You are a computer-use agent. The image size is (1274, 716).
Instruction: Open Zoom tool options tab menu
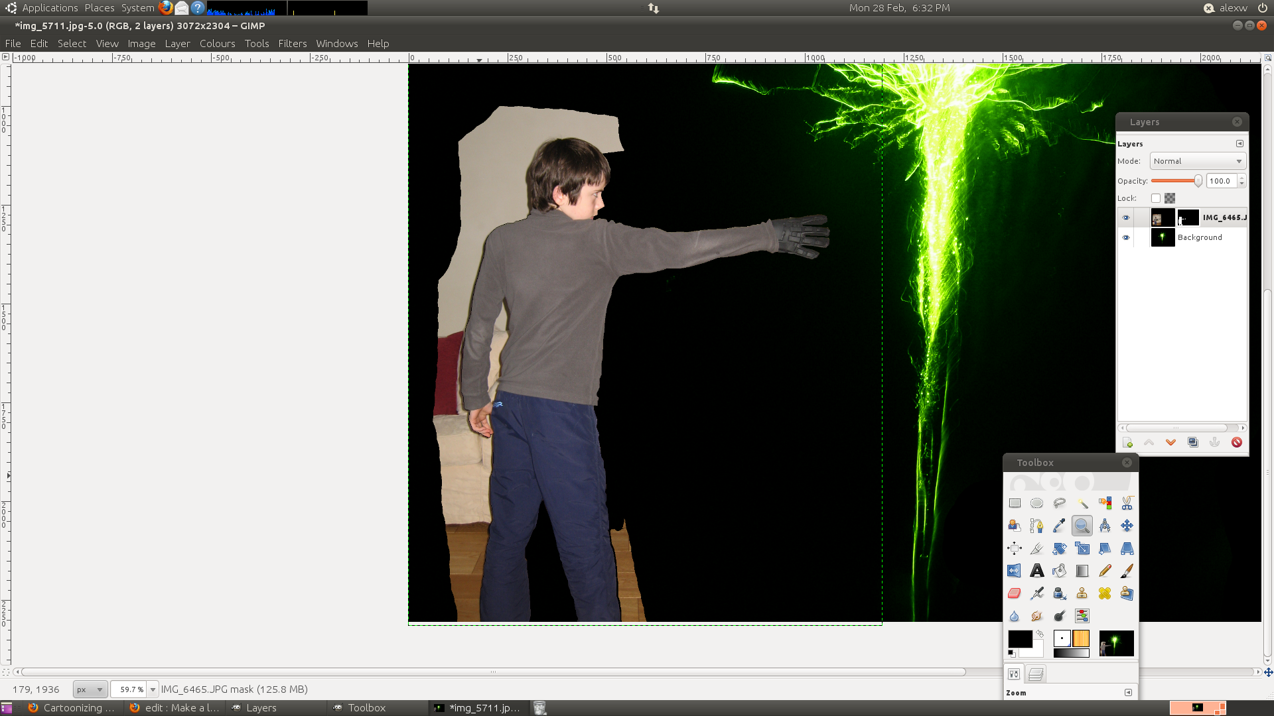(x=1128, y=692)
